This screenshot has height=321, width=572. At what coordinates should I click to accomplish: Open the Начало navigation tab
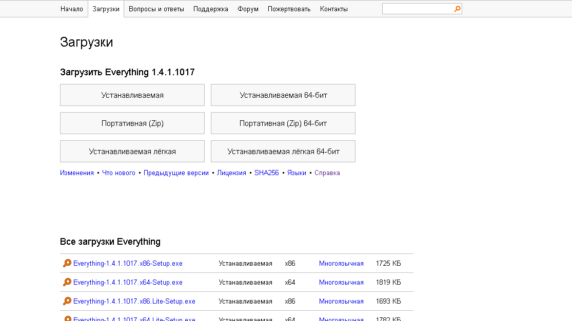[71, 9]
